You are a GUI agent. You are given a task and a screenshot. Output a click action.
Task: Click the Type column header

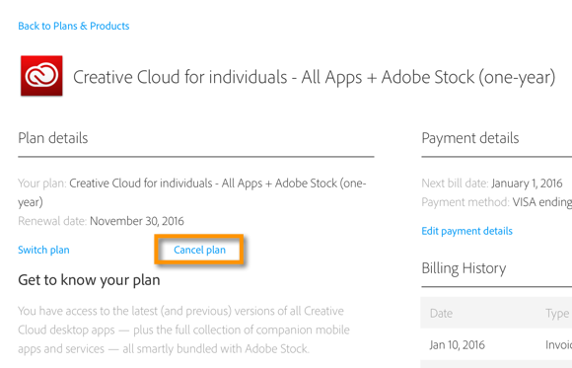[557, 313]
